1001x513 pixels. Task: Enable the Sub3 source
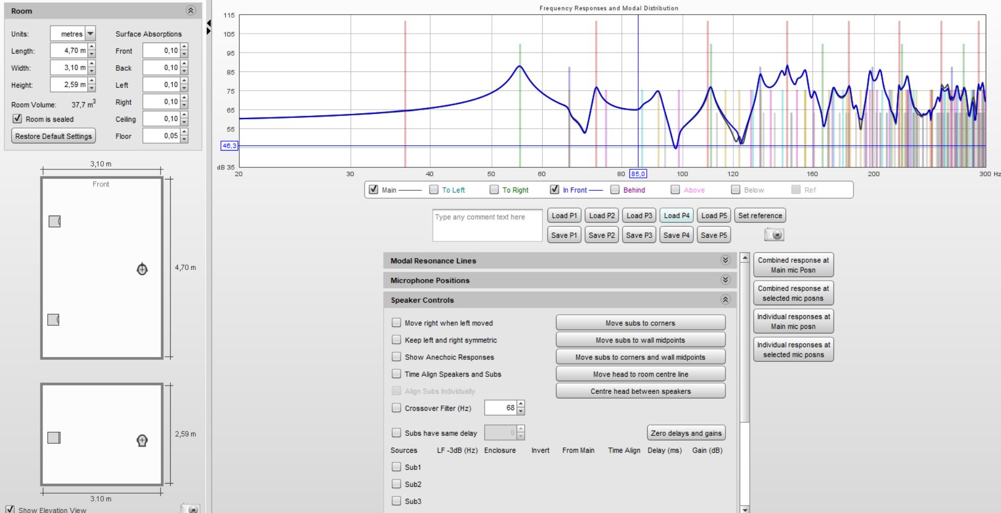[x=396, y=501]
